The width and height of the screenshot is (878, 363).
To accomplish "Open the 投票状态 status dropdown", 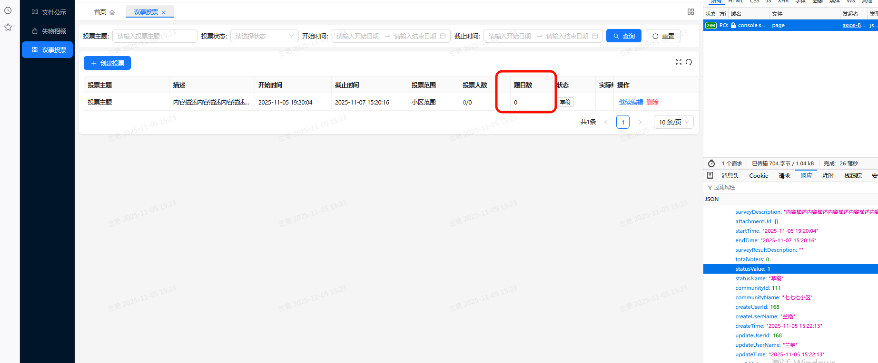I will point(264,36).
